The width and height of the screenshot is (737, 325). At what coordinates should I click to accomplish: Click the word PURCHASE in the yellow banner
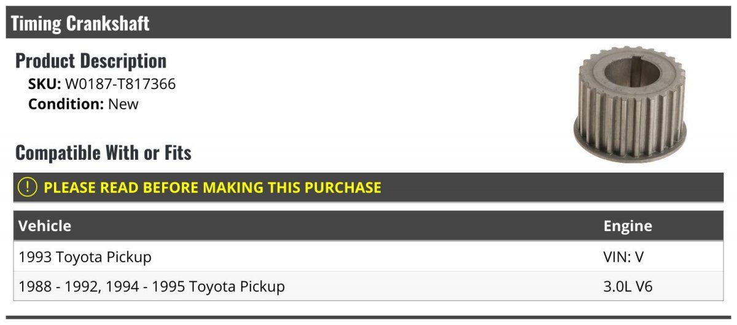click(x=343, y=187)
